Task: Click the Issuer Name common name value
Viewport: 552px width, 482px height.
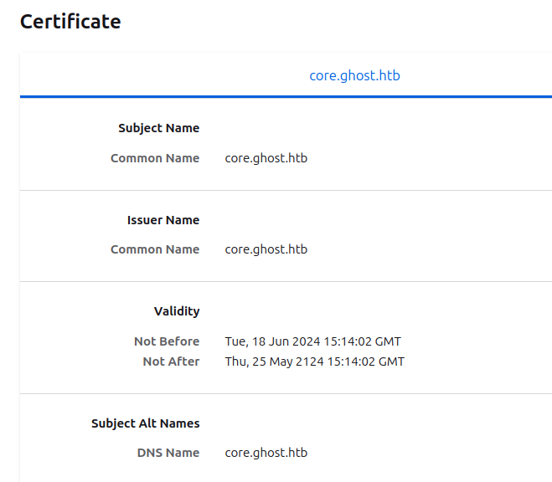Action: pos(266,249)
